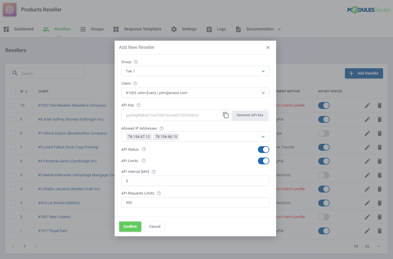Copy the generated API Key
The image size is (393, 259).
[x=226, y=115]
